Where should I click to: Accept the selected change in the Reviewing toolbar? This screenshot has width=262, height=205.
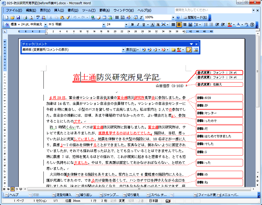point(155,50)
